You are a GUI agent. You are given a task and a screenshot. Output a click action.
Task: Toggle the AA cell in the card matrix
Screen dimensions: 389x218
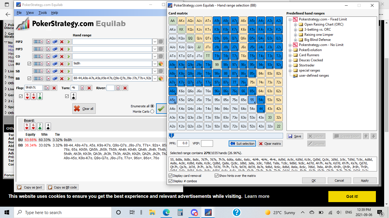(x=173, y=21)
